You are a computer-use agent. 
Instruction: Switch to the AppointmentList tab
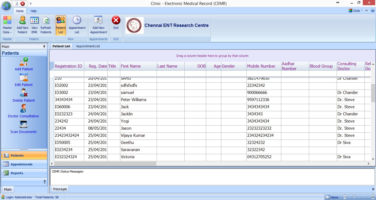click(x=88, y=46)
